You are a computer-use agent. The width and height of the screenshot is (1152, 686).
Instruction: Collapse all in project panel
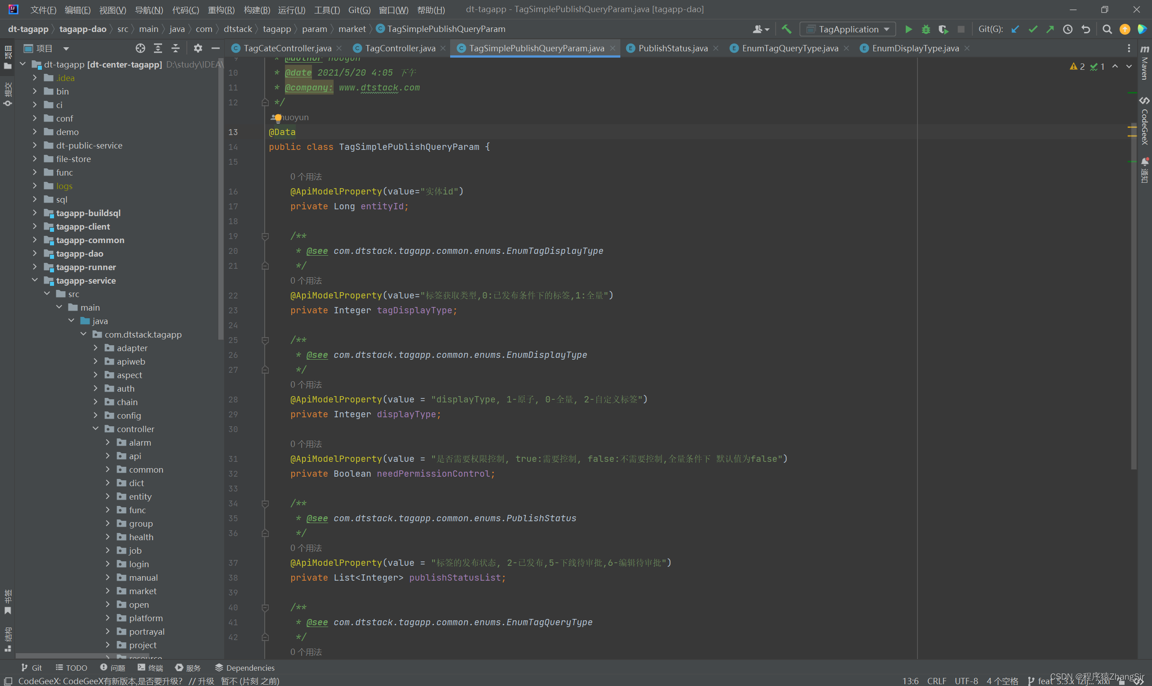[x=176, y=48]
